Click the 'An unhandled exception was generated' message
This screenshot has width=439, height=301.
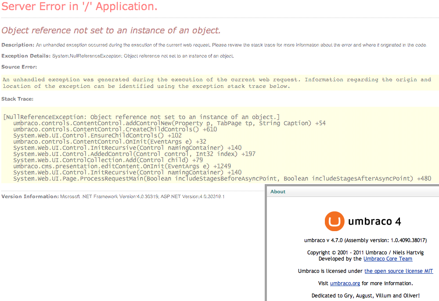217,83
